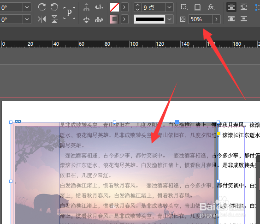260x224 pixels.
Task: Click the select next object icon
Action: coord(99,19)
